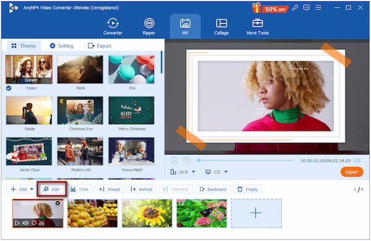Click the Empty trash button
The image size is (371, 241).
[x=248, y=189]
